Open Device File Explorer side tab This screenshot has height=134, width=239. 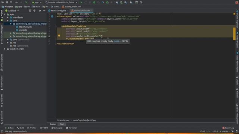click(237, 114)
